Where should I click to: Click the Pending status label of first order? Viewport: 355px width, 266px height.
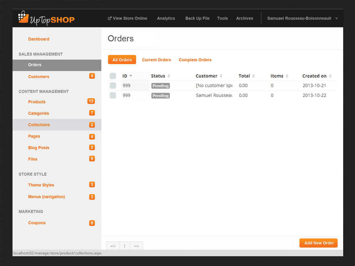click(x=161, y=86)
